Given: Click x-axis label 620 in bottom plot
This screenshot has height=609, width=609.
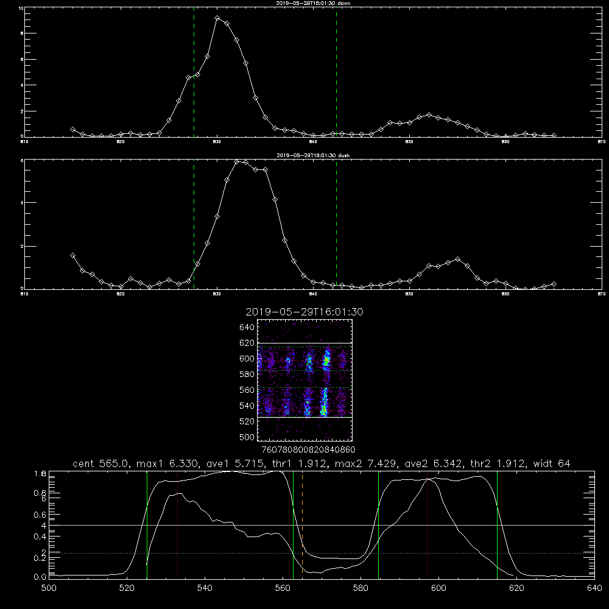Looking at the screenshot, I should point(516,588).
